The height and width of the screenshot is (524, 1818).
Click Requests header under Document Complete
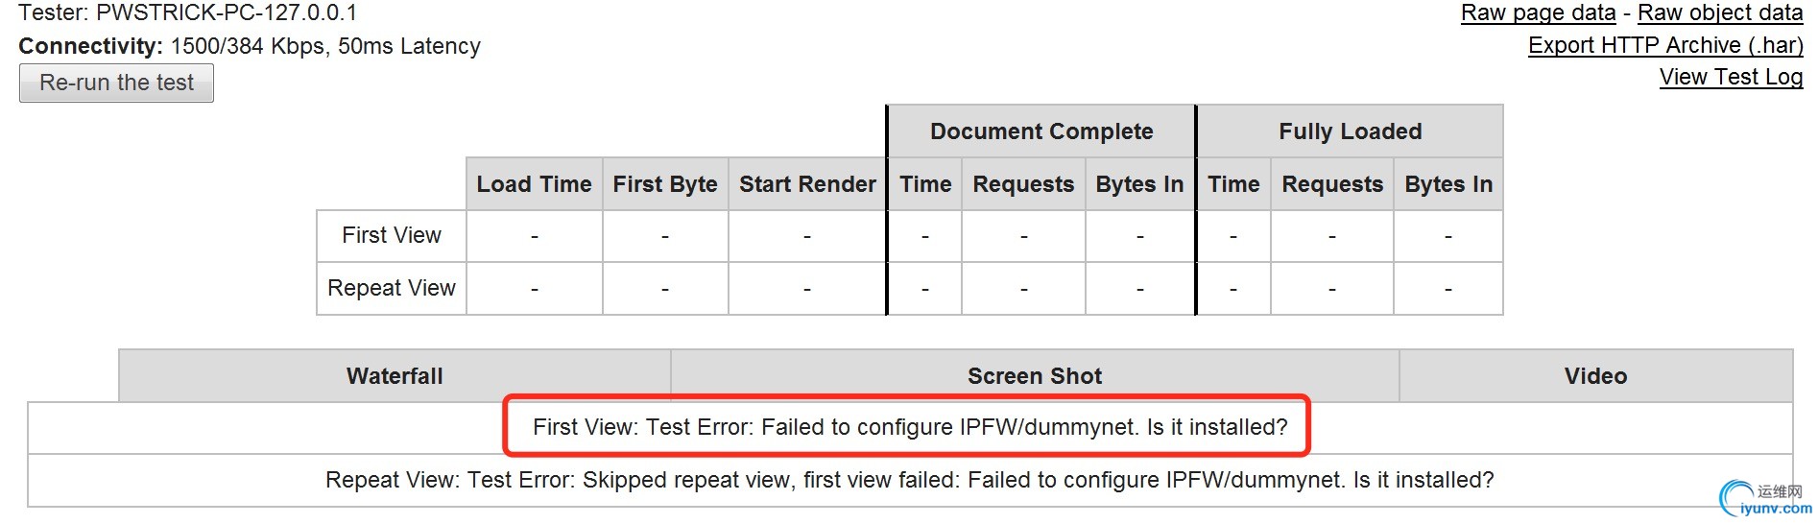(x=1023, y=184)
